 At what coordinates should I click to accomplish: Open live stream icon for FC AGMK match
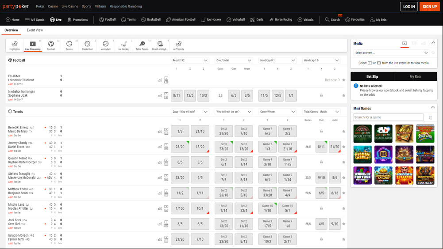tap(166, 78)
